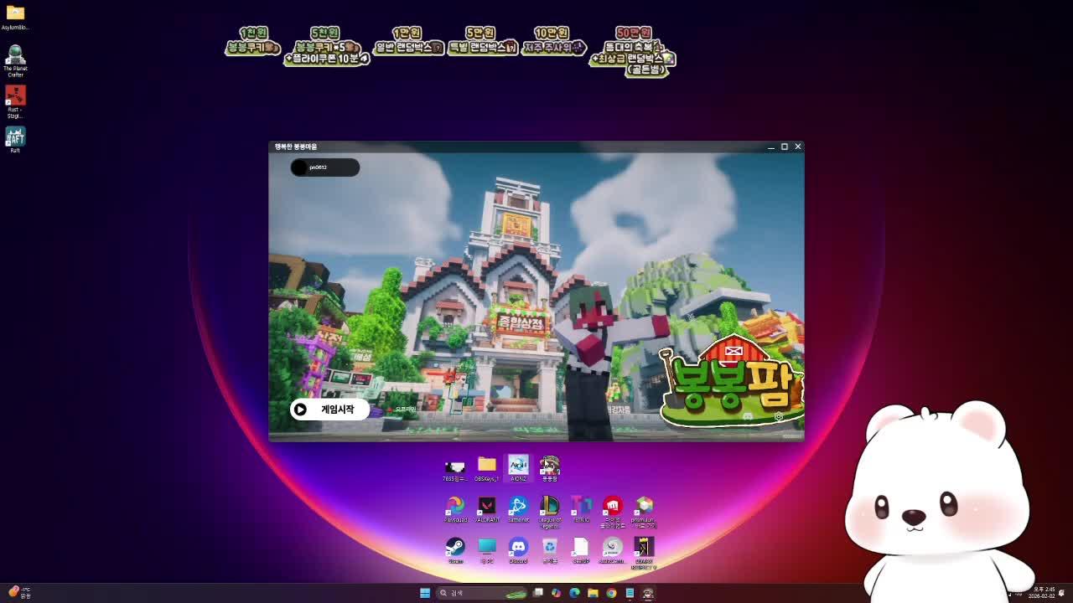Minimize the 행복한 봉봉마을 launcher window
This screenshot has width=1073, height=603.
point(770,147)
